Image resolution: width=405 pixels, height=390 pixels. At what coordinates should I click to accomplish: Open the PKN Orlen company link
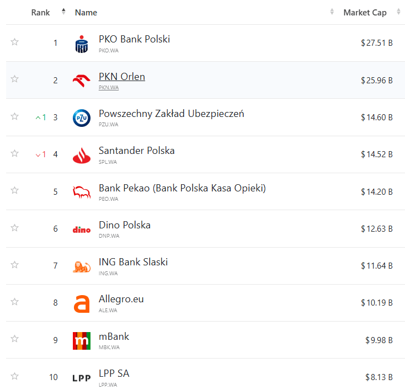coord(121,77)
